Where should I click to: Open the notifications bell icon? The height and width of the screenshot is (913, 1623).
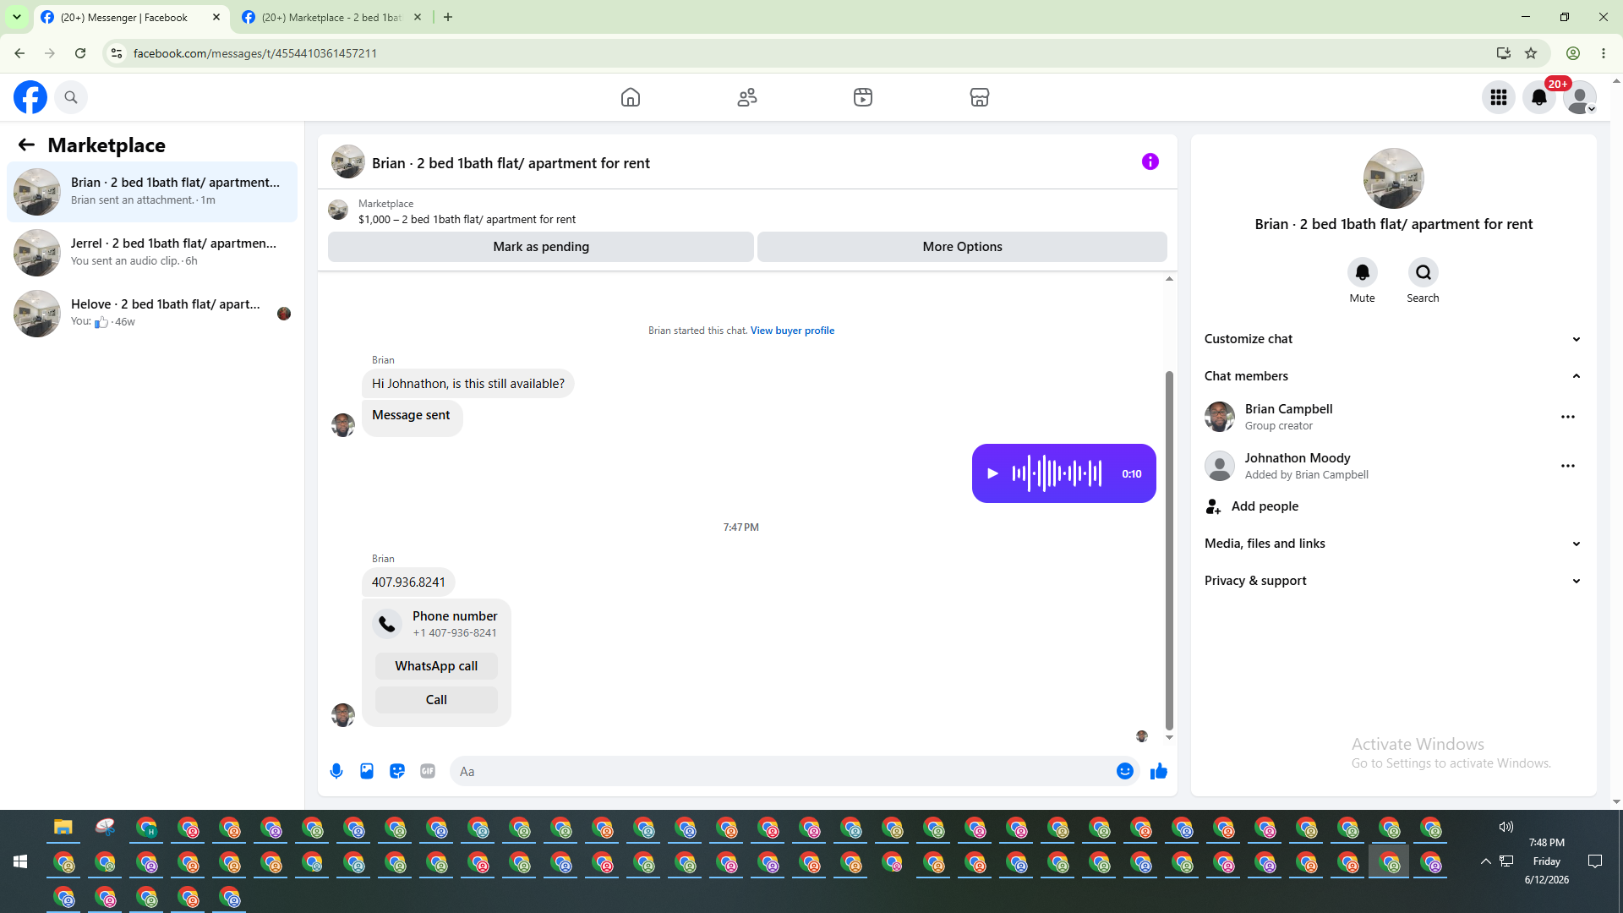1539,97
